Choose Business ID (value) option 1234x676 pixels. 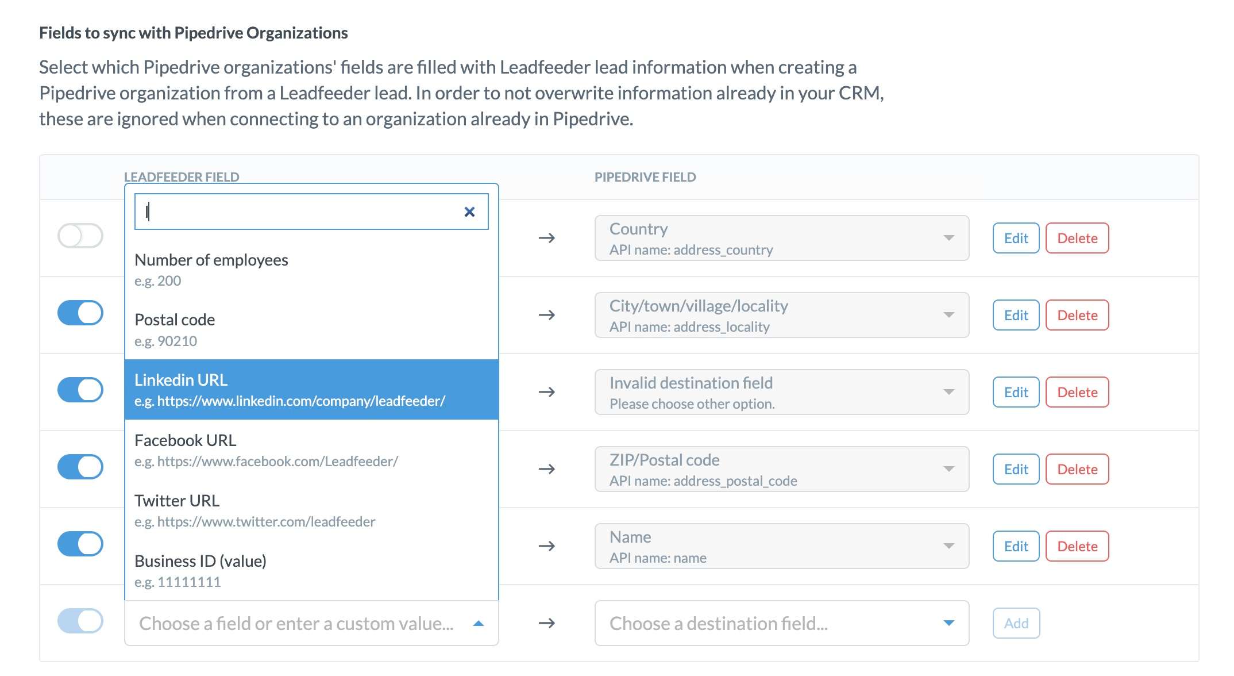point(311,571)
